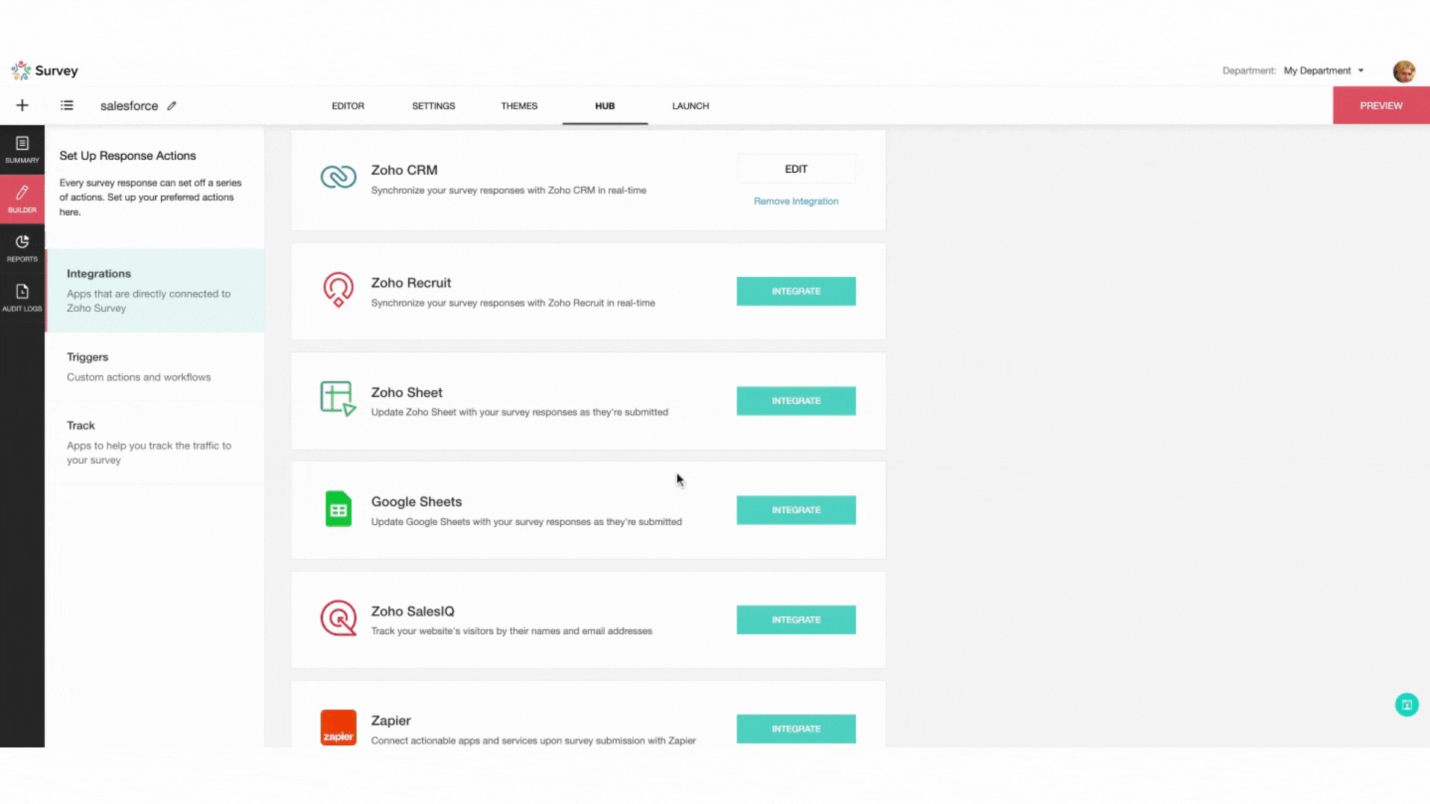Viewport: 1430px width, 804px height.
Task: Expand the My Department dropdown
Action: pos(1323,71)
